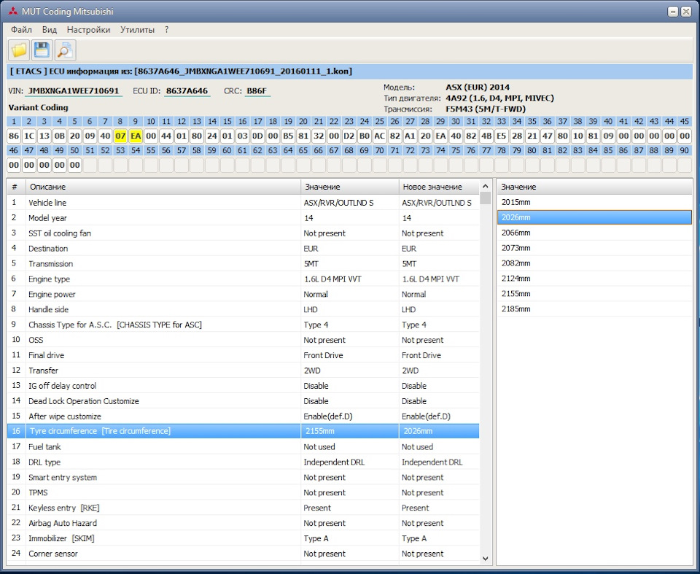The height and width of the screenshot is (574, 700).
Task: Select byte B5 under column 19
Action: tap(288, 136)
